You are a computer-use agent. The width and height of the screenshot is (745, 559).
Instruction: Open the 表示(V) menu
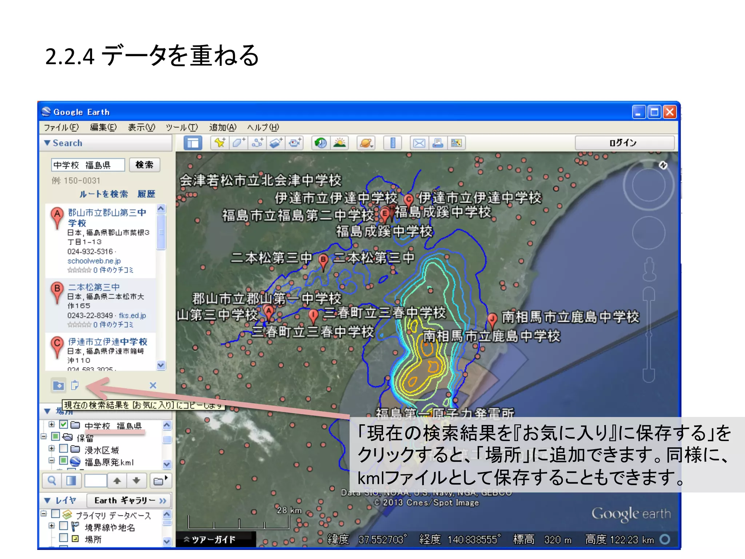click(x=141, y=127)
